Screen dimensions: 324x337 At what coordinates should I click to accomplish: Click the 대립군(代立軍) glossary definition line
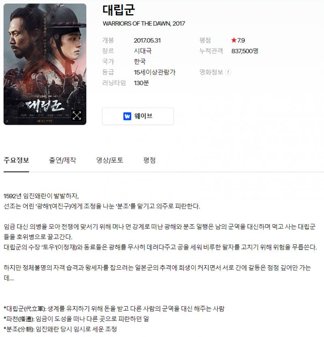[x=114, y=309]
